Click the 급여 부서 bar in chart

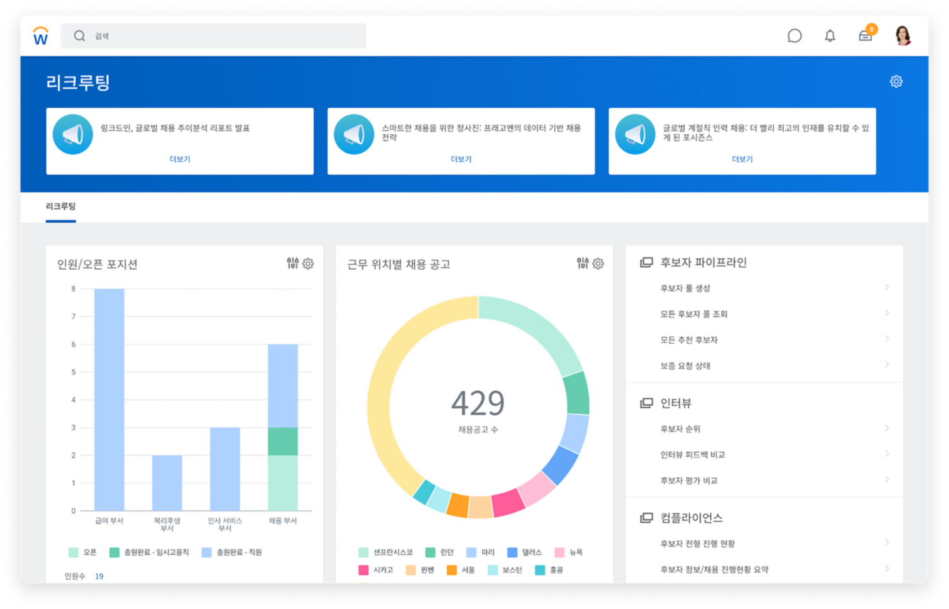[x=109, y=399]
